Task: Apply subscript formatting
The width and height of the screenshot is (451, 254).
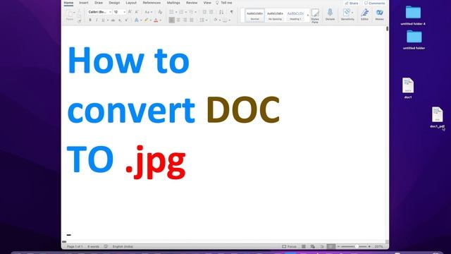Action: (x=120, y=20)
